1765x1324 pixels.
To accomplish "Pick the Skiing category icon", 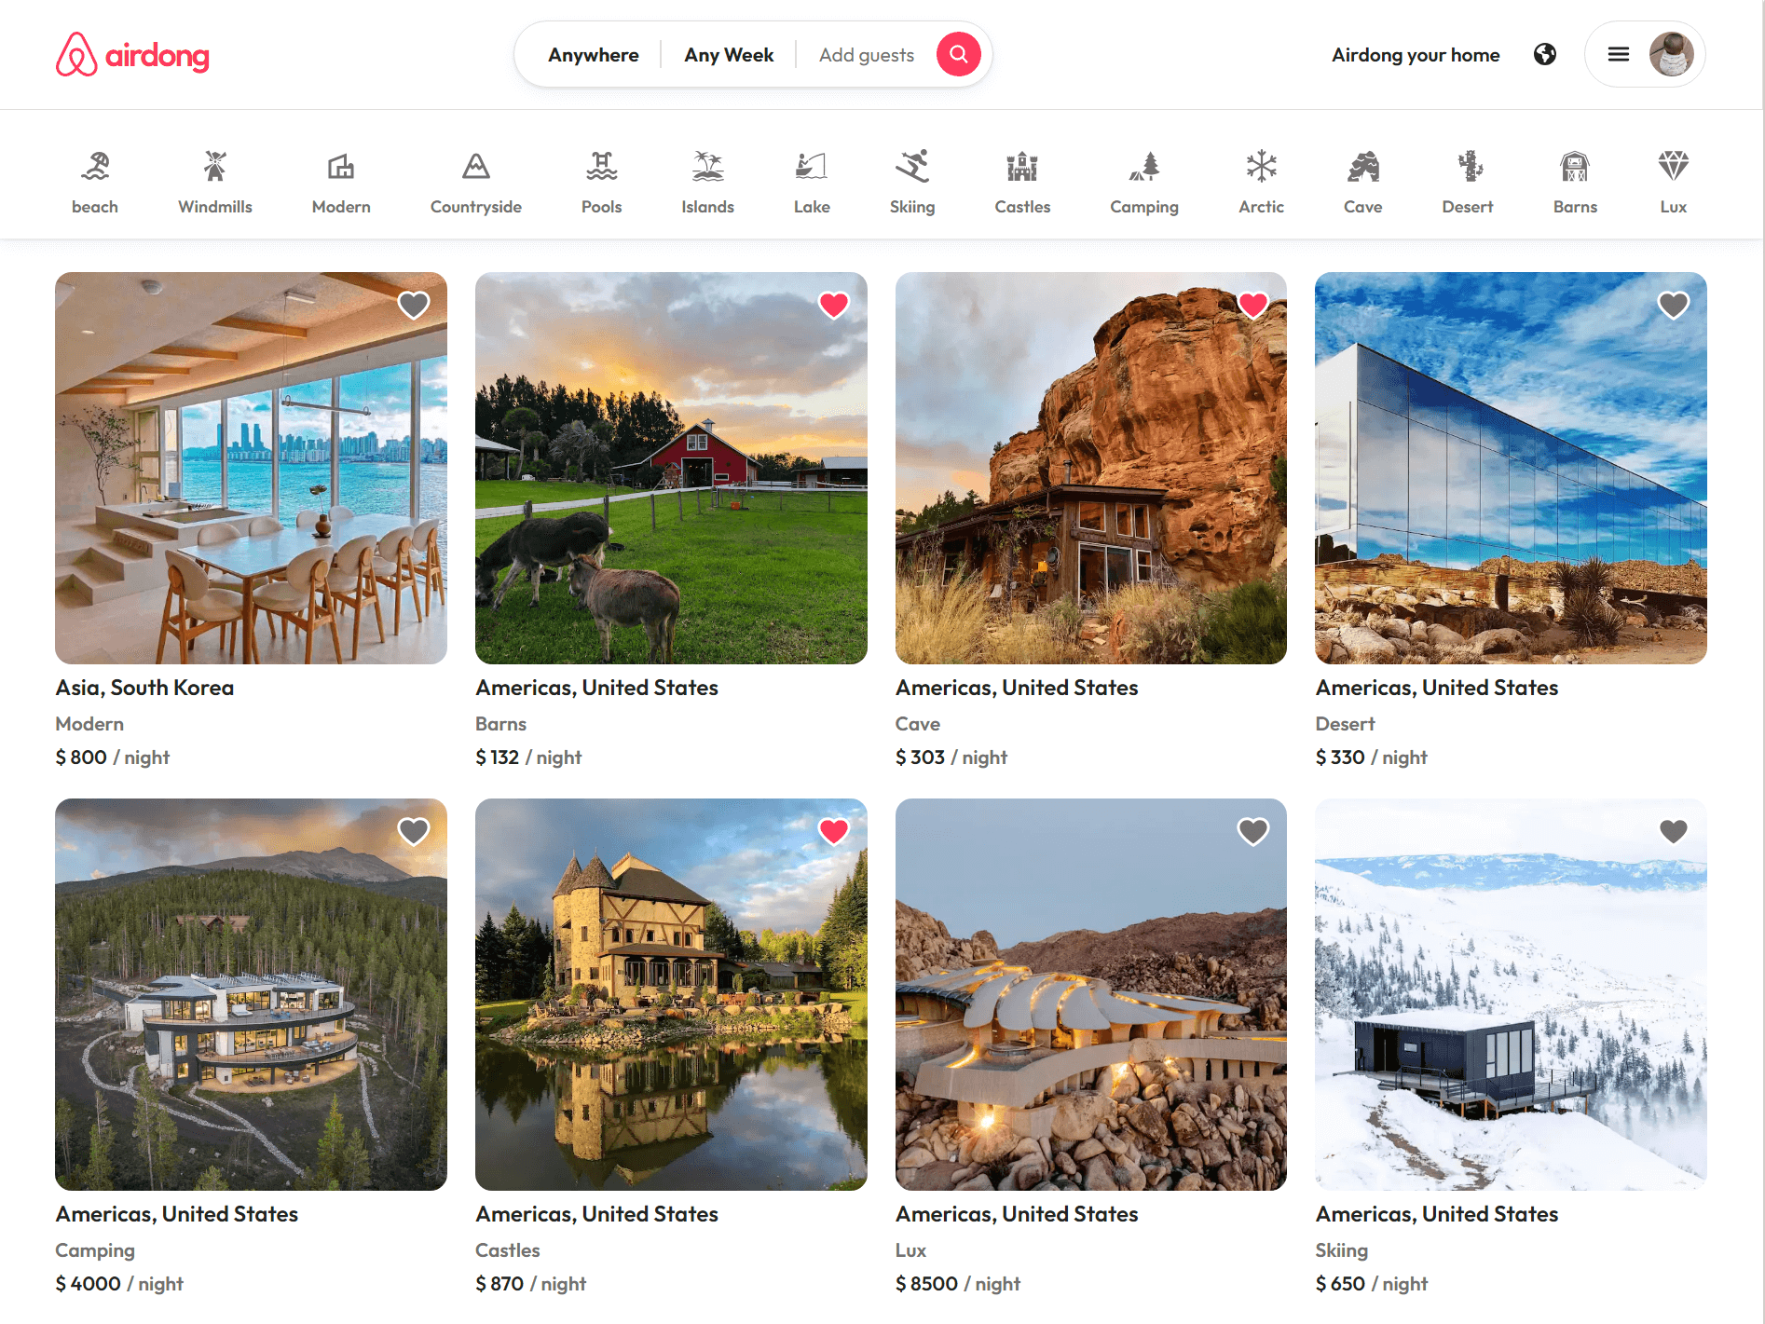I will 911,166.
